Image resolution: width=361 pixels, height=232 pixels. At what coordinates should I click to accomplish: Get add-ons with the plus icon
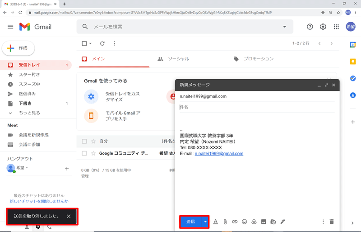point(353,122)
